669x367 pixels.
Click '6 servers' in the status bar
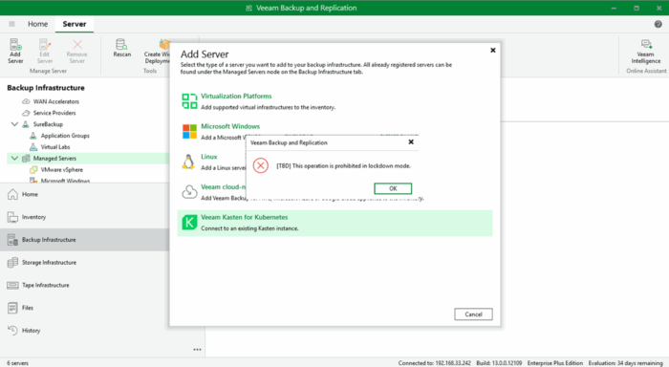[x=17, y=363]
